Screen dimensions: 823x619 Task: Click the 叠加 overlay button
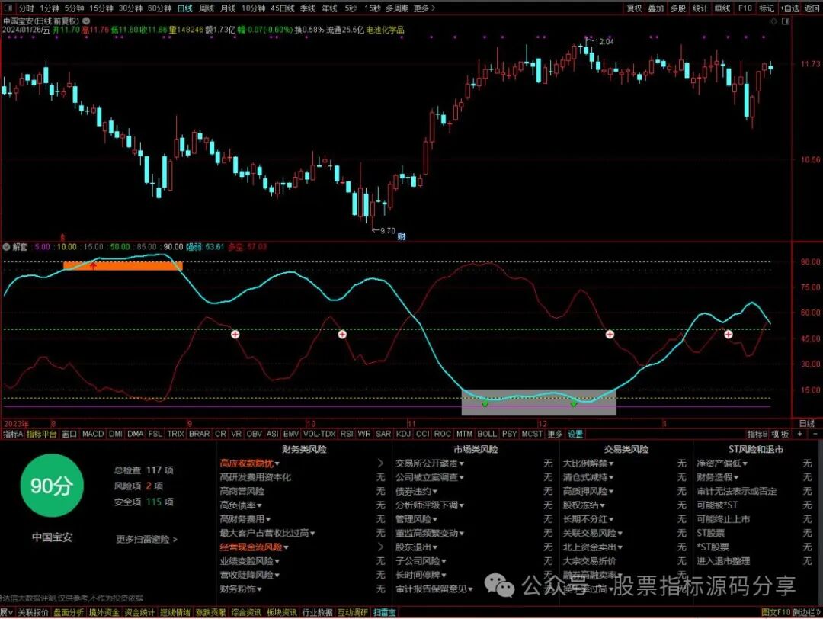(x=656, y=8)
